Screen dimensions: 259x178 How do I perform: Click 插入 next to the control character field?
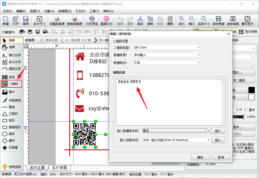tap(218, 140)
